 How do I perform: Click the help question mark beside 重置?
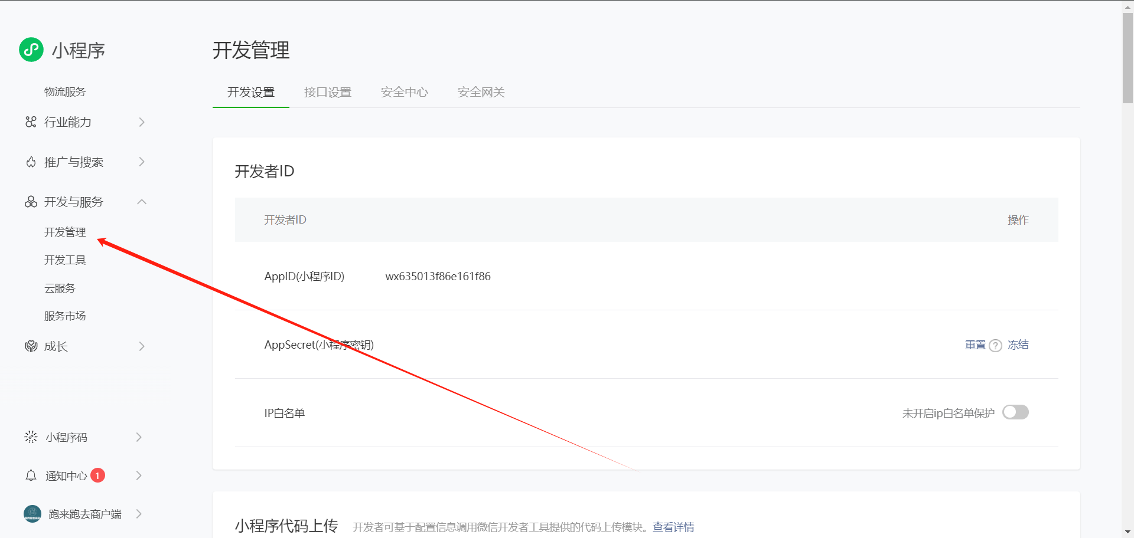(995, 346)
